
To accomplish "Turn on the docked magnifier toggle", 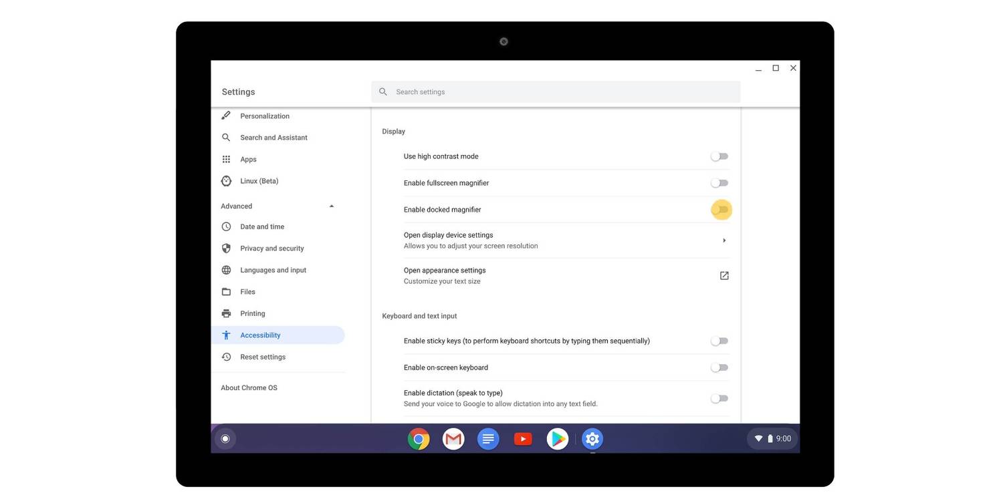I will (720, 210).
